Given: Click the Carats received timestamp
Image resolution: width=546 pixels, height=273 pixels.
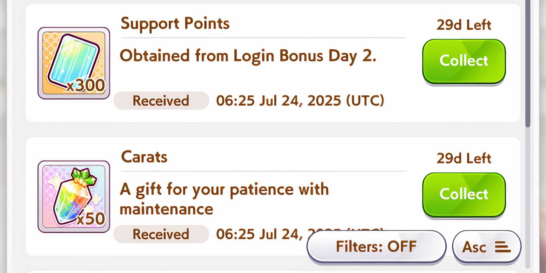Looking at the screenshot, I should click(260, 234).
